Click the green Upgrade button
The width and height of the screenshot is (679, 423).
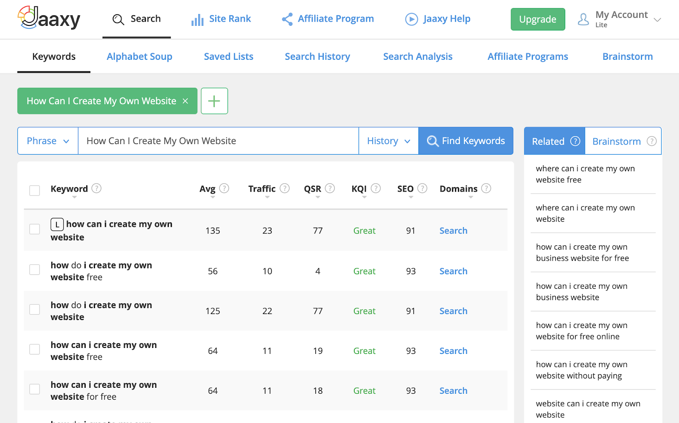pos(538,19)
